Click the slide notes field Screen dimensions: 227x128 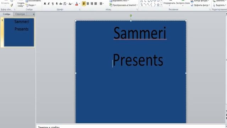131,127
